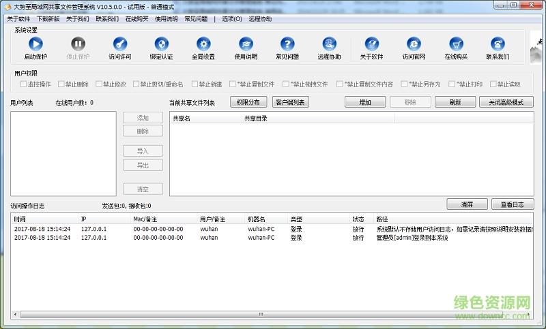Viewport: 546px width, 329px height.
Task: Open the 选项(O) menu
Action: click(x=231, y=18)
